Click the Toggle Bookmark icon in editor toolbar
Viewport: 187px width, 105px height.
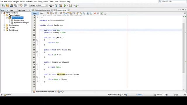[84, 13]
